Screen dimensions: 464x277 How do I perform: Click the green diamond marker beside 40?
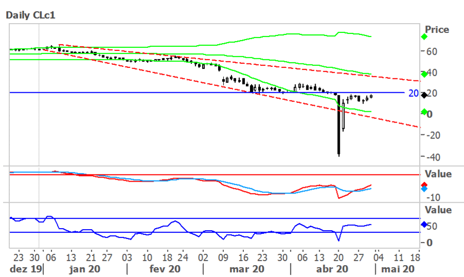[x=424, y=74]
